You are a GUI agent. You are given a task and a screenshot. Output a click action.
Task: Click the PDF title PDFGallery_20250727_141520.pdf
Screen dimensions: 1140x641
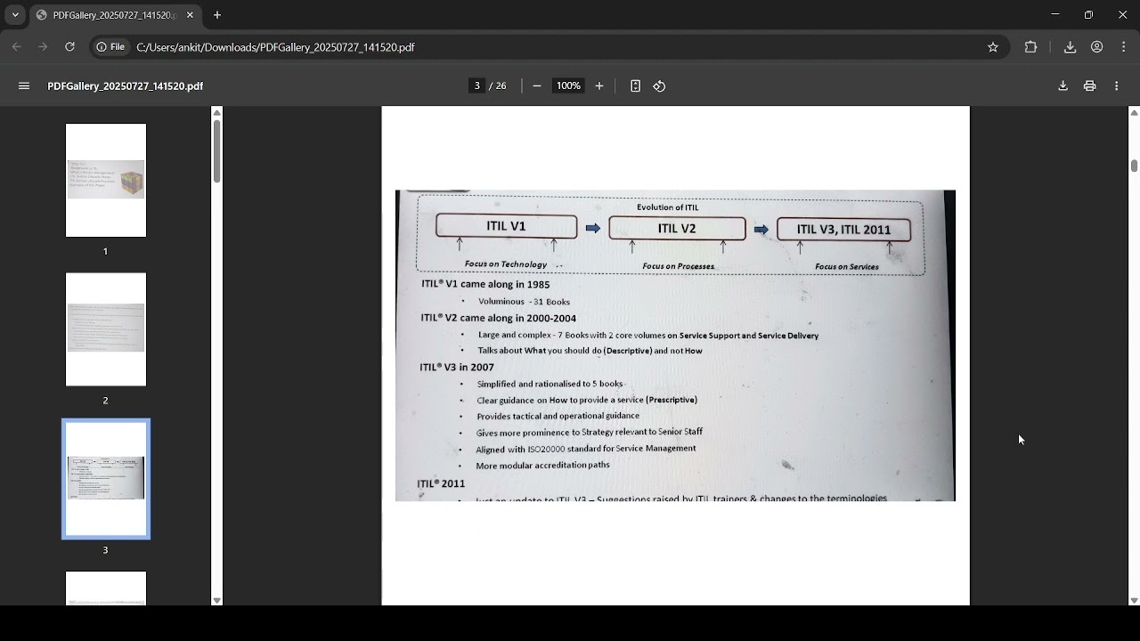(126, 86)
